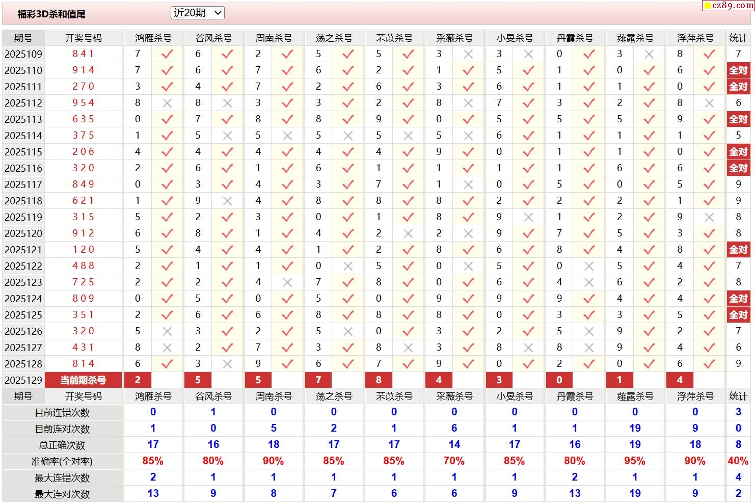
Task: Select the 芣苡杀号 top column header
Action: click(394, 38)
